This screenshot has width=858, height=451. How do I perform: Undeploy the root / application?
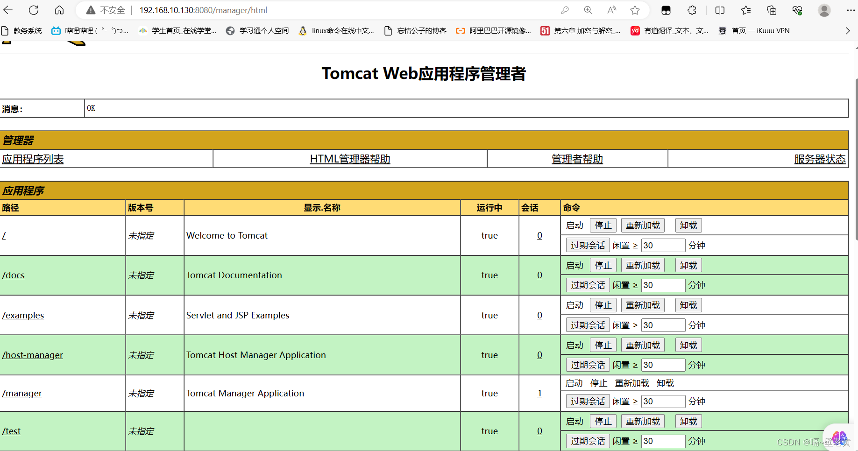point(688,225)
